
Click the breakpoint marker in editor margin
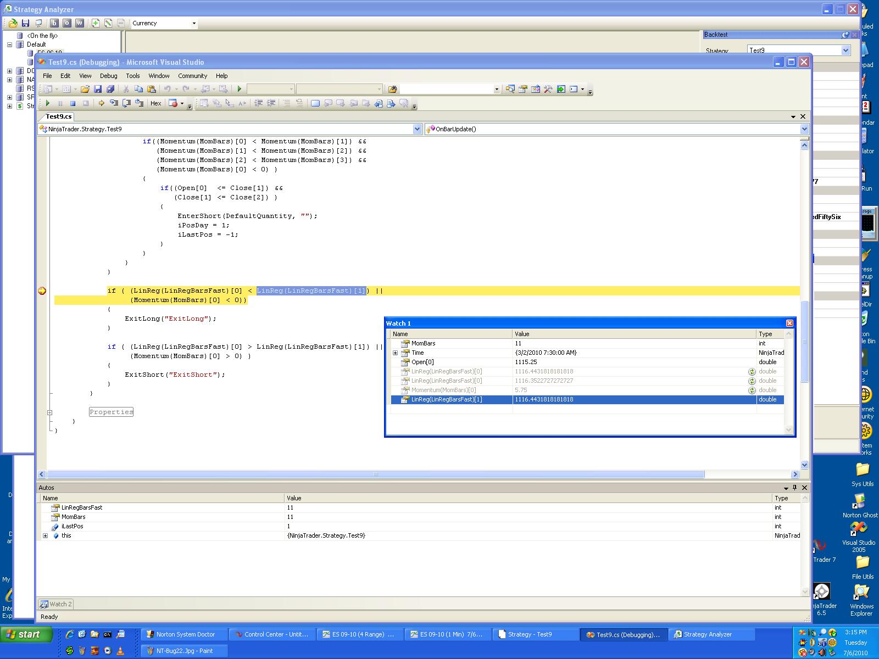click(x=42, y=291)
